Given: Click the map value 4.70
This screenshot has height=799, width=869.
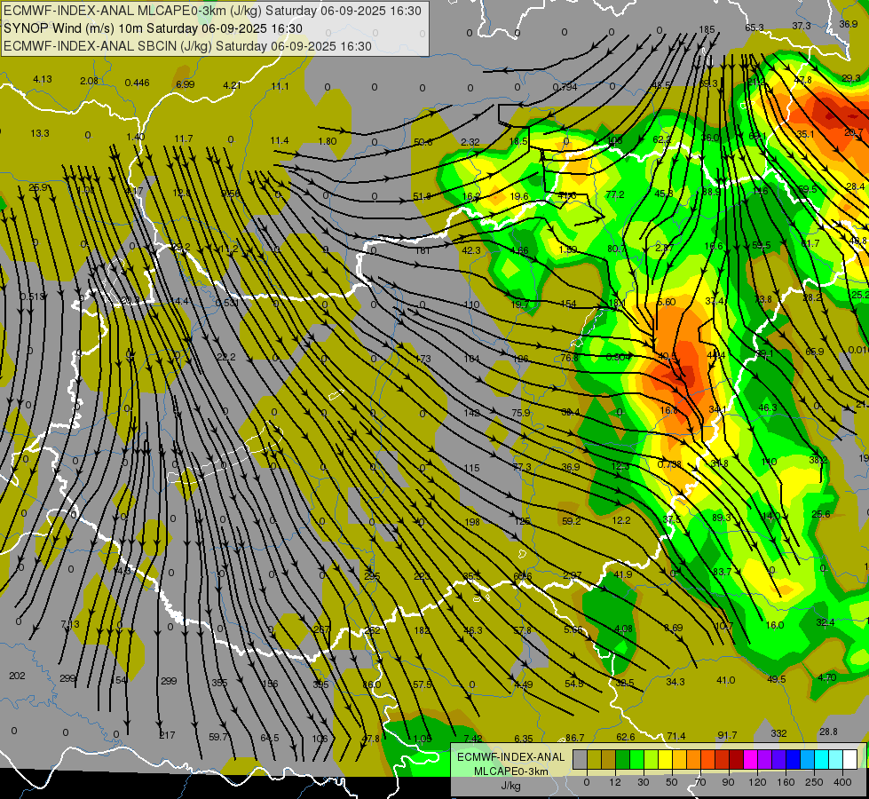Looking at the screenshot, I should [x=827, y=677].
